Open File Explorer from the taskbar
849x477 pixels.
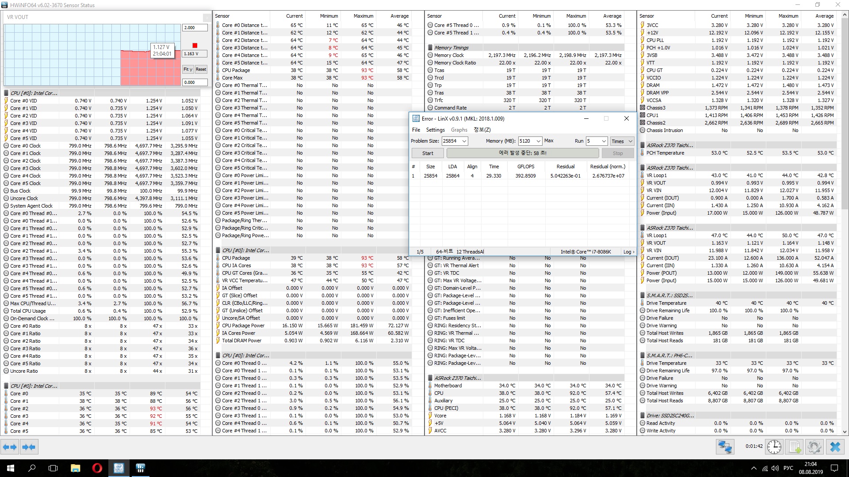tap(75, 468)
